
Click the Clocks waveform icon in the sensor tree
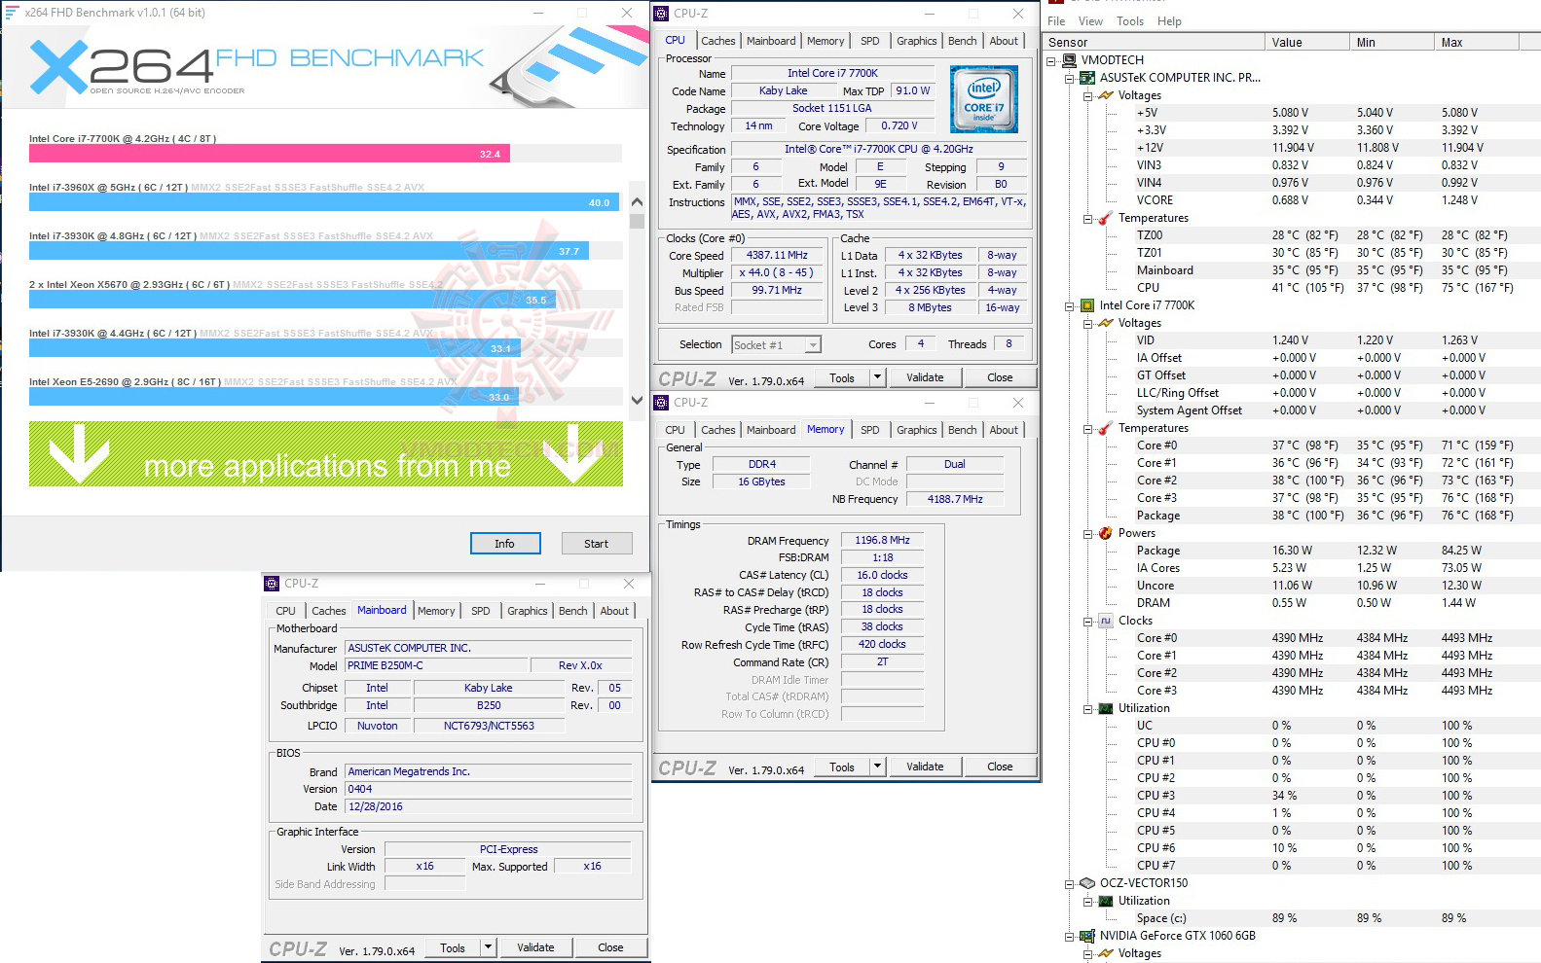pos(1106,621)
